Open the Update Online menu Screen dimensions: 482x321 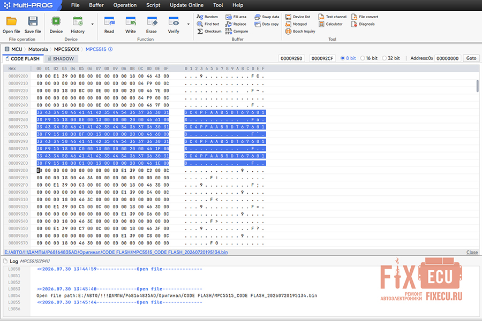(186, 5)
